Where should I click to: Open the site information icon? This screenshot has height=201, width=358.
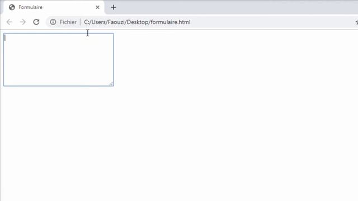pyautogui.click(x=53, y=22)
